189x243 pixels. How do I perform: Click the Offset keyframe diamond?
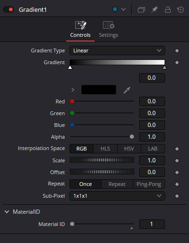(177, 172)
